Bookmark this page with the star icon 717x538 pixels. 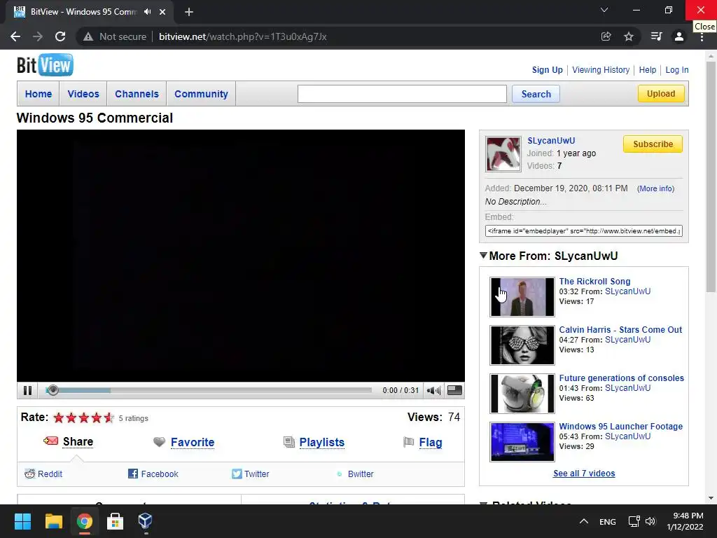[629, 36]
